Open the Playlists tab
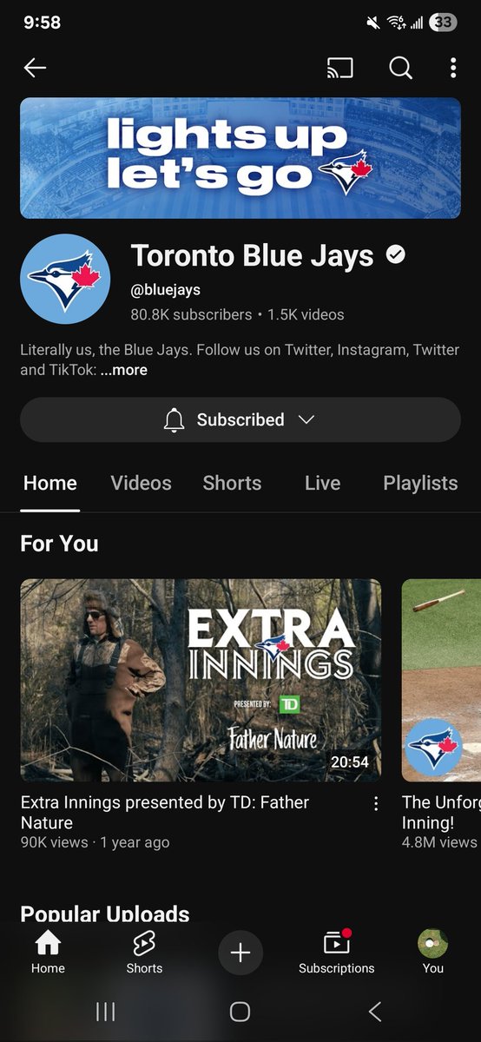481x1042 pixels. [420, 483]
